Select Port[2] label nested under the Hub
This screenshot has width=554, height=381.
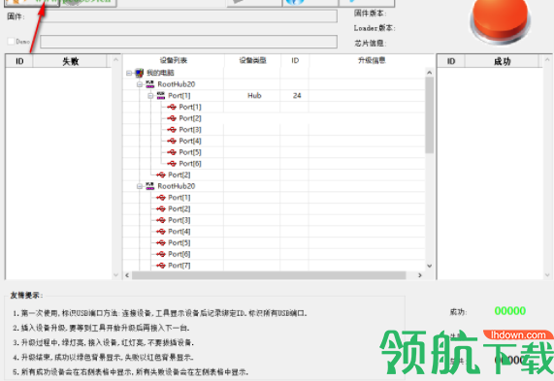[x=190, y=118]
